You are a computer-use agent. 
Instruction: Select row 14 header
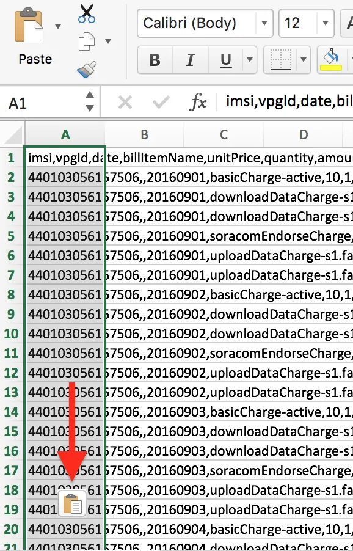(11, 412)
